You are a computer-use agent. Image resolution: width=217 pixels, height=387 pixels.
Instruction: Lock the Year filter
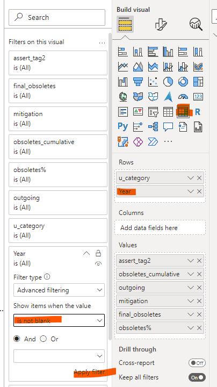(98, 253)
